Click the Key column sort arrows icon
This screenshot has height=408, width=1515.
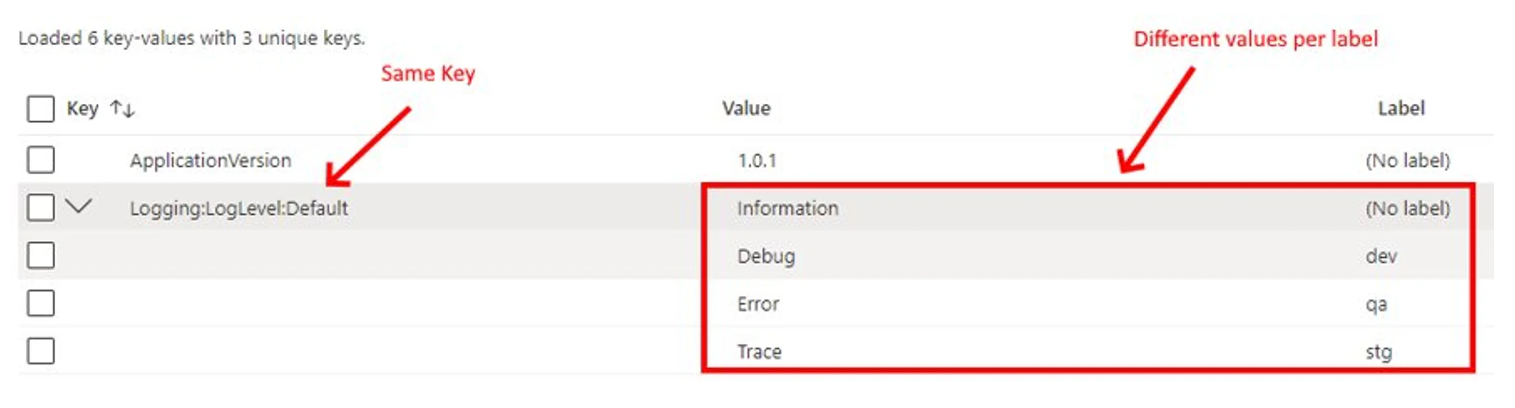[122, 109]
